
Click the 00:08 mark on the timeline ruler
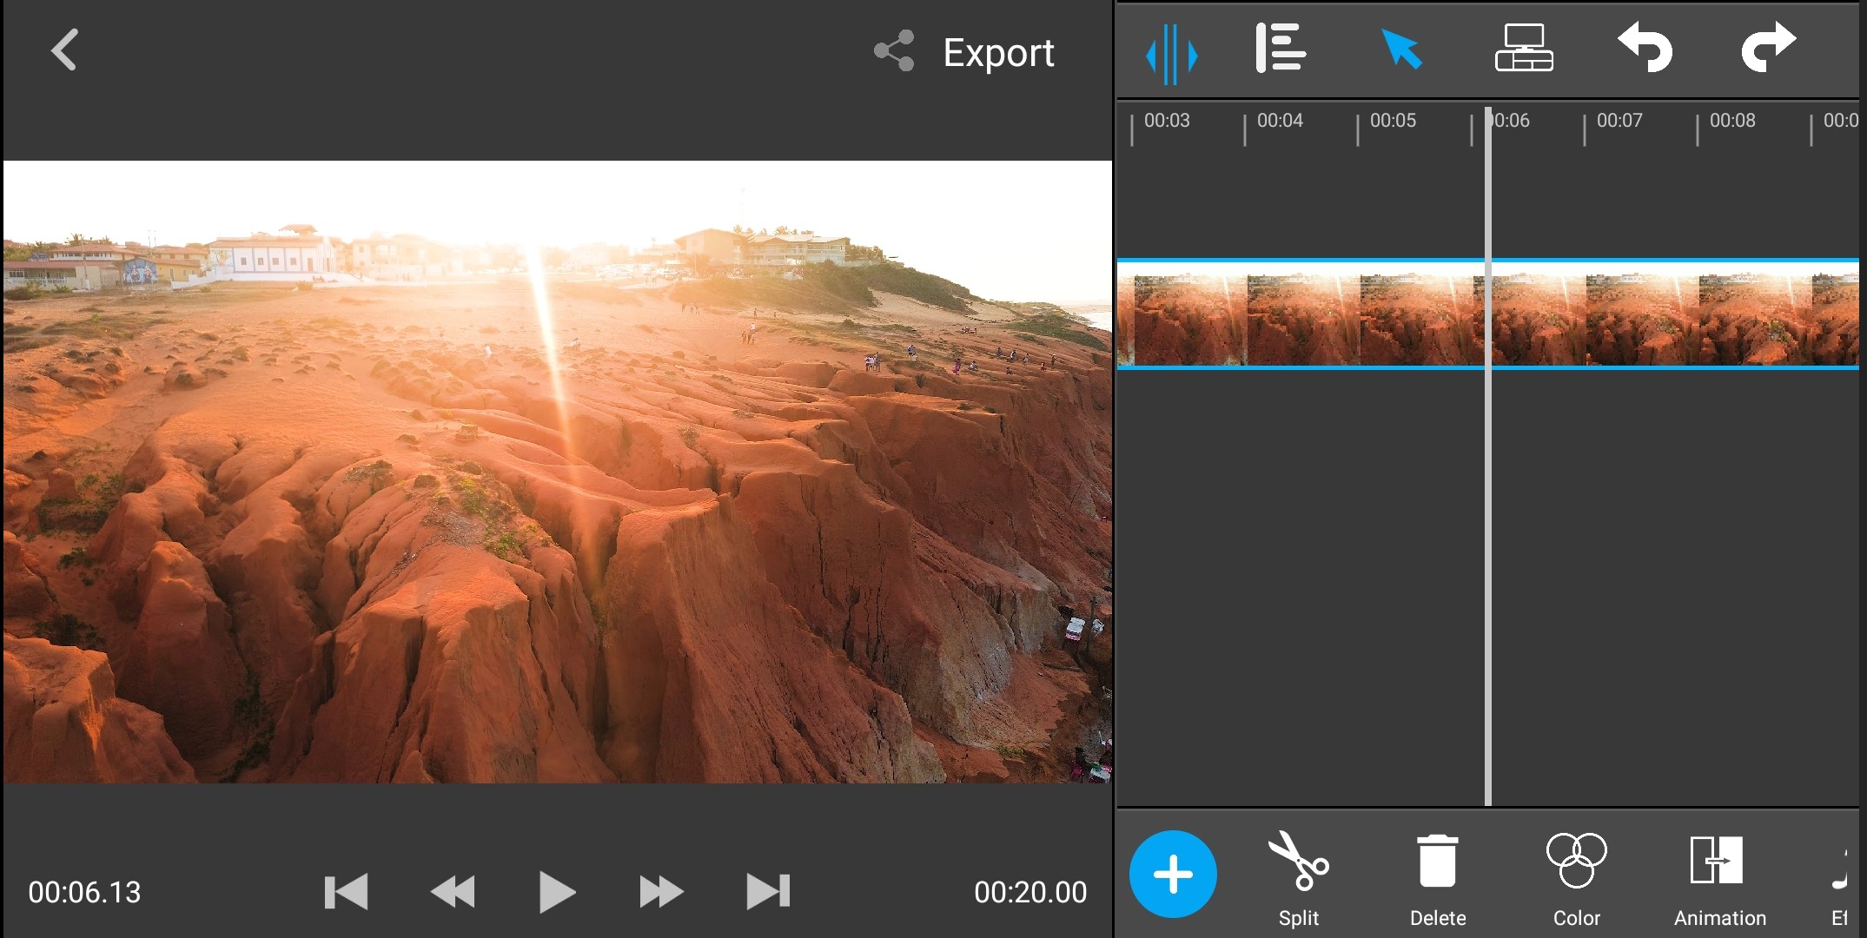click(1731, 122)
